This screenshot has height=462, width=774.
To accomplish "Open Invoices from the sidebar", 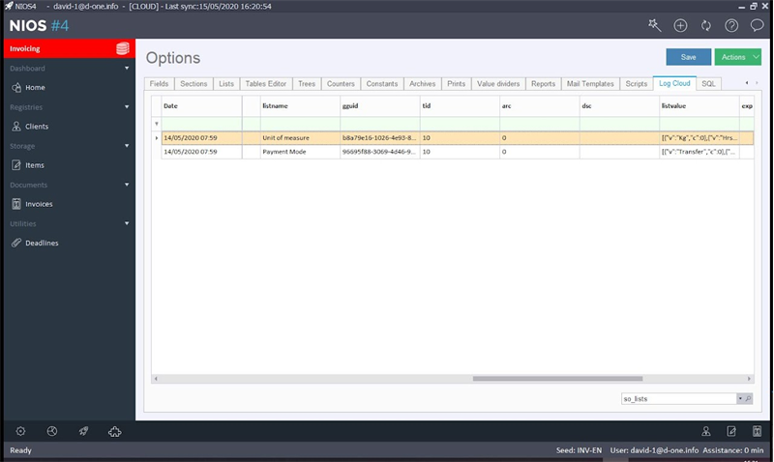I will (39, 204).
